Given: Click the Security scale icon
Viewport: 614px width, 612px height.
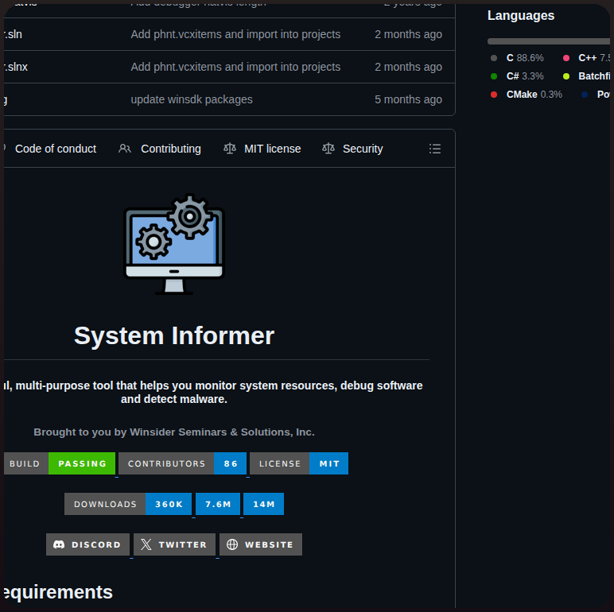Looking at the screenshot, I should click(328, 149).
